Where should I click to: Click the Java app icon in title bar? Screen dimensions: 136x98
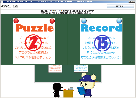pos(2,2)
